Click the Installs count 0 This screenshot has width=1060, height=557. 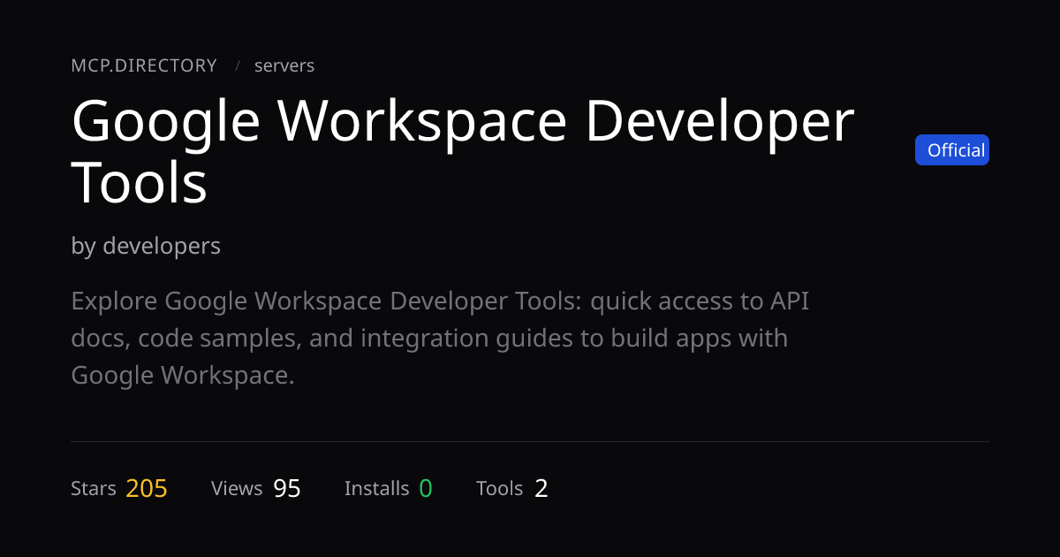pyautogui.click(x=426, y=488)
